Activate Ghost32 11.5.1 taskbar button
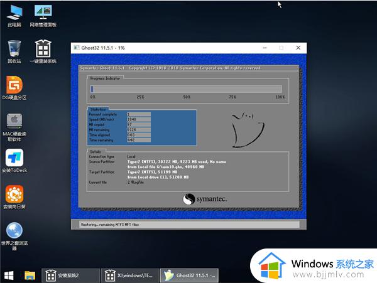Screen dimensions: 377x283 [x=190, y=275]
